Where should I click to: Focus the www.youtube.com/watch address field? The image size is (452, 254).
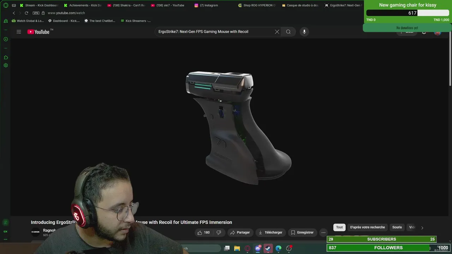pos(66,13)
